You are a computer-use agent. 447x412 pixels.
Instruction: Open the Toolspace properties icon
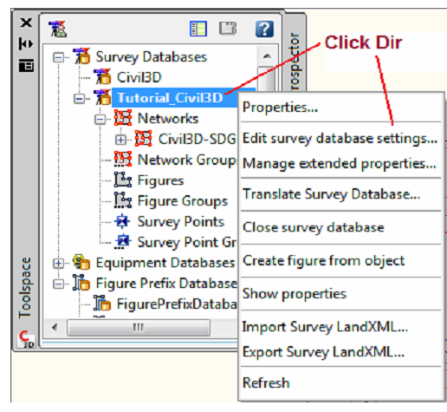26,65
